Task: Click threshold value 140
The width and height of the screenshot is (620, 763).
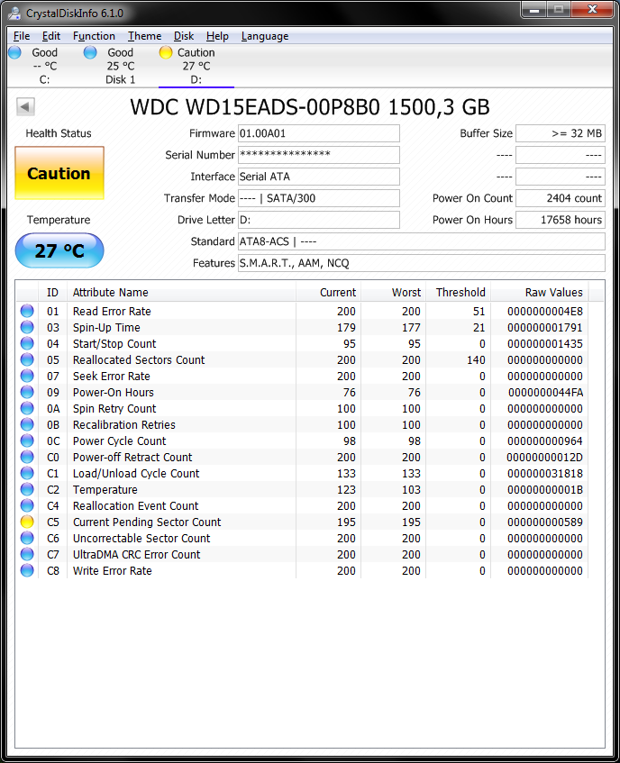Action: [x=476, y=359]
